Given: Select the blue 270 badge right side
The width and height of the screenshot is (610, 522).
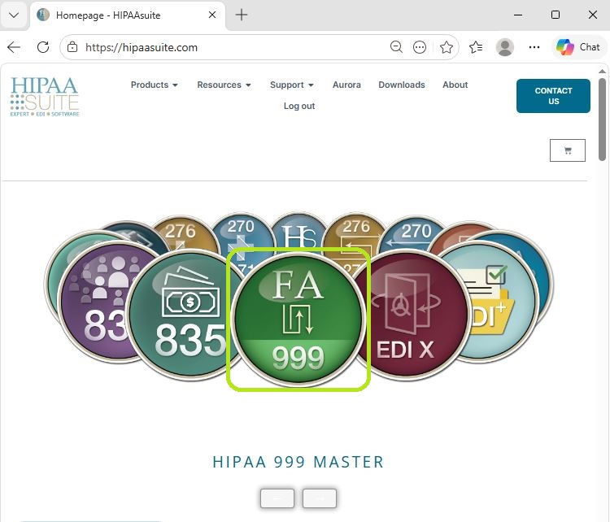Looking at the screenshot, I should coord(415,233).
